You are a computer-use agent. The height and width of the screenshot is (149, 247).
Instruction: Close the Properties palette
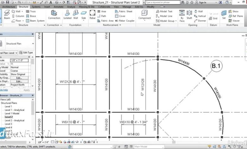click(x=33, y=34)
